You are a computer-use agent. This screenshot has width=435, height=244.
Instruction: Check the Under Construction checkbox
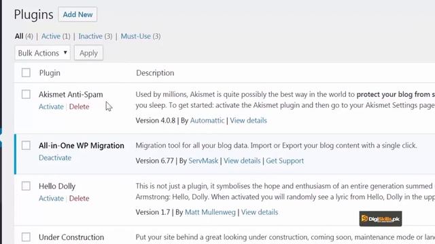point(26,237)
